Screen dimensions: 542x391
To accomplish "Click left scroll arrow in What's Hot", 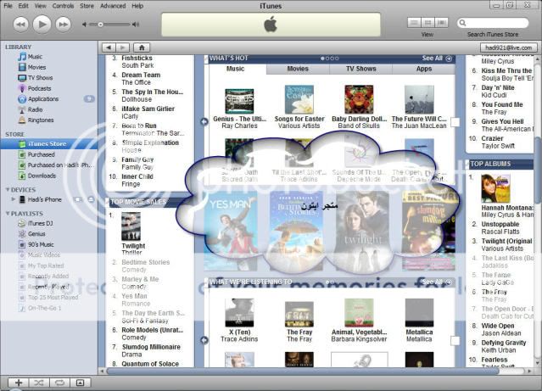I will [x=204, y=121].
